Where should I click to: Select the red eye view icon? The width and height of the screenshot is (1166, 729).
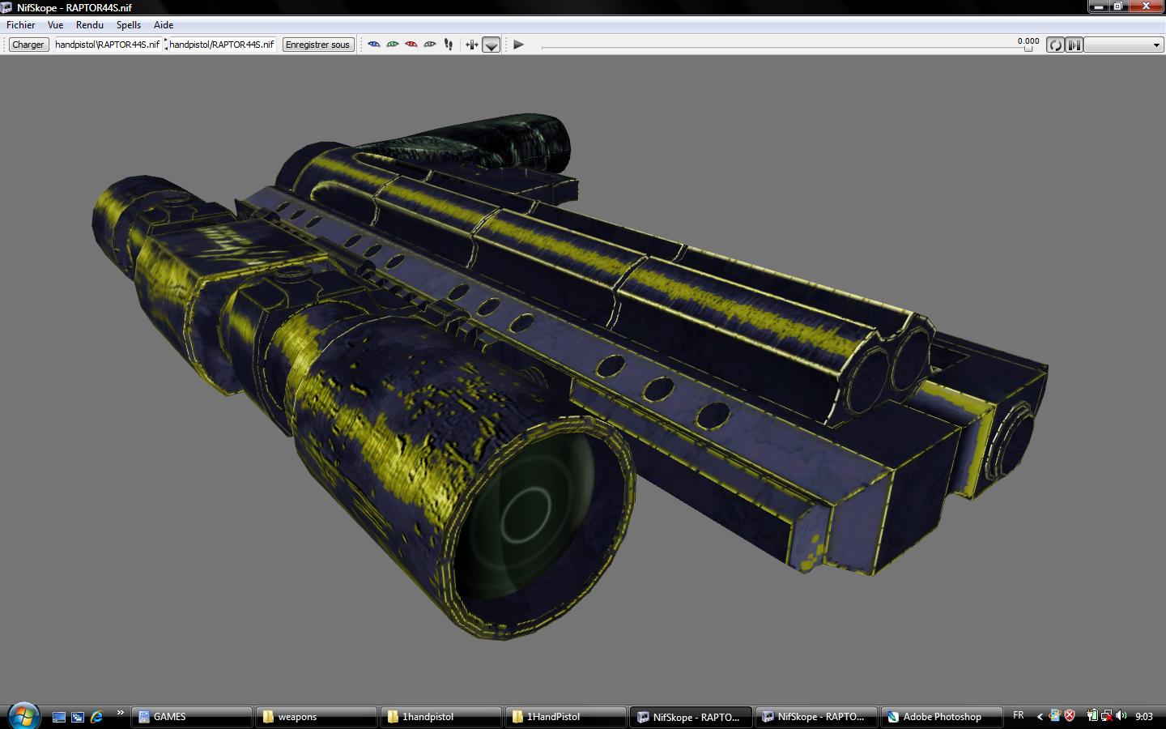coord(411,45)
